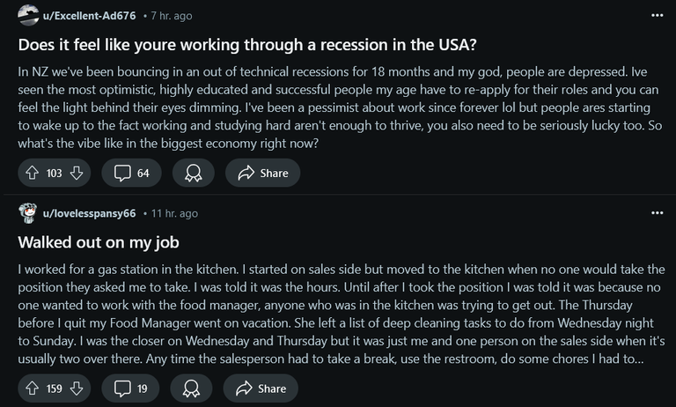Upvote the 'Walked out on my job' post
Image resolution: width=676 pixels, height=407 pixels.
[33, 388]
